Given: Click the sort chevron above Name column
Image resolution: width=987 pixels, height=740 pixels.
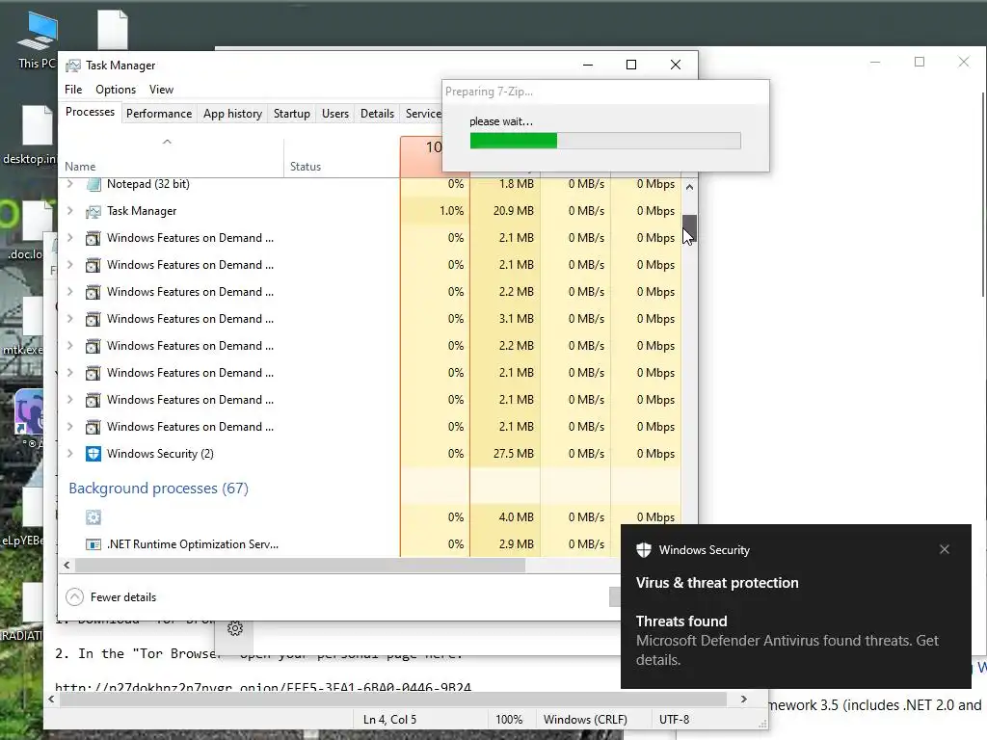Looking at the screenshot, I should pyautogui.click(x=167, y=142).
